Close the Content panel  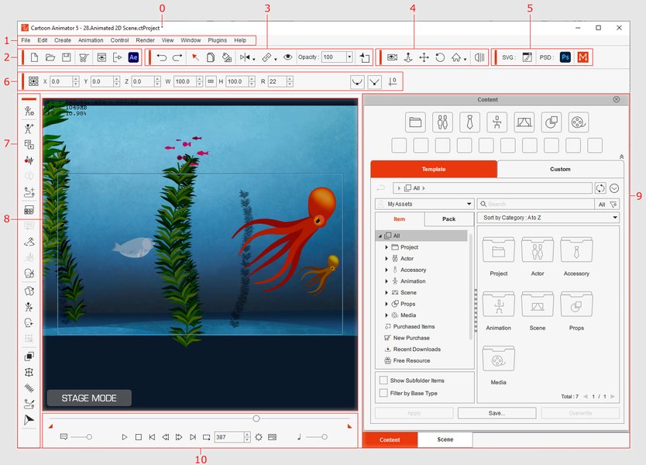(x=617, y=99)
